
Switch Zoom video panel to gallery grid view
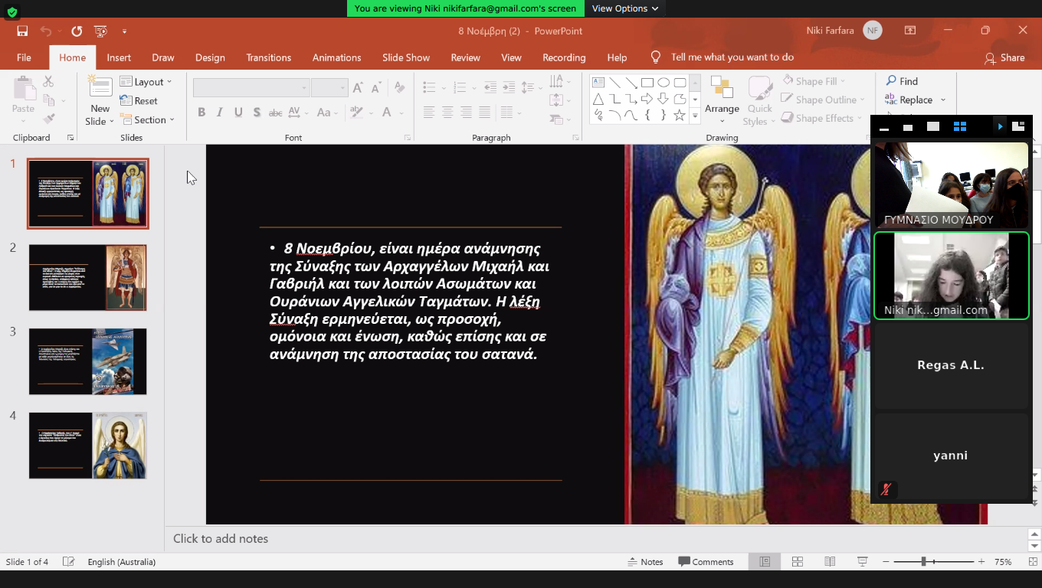click(959, 126)
